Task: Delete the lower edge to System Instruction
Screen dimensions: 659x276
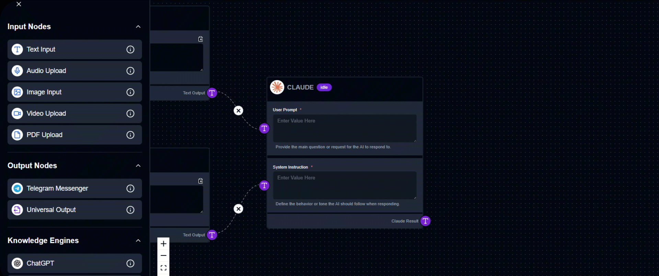Action: click(238, 209)
